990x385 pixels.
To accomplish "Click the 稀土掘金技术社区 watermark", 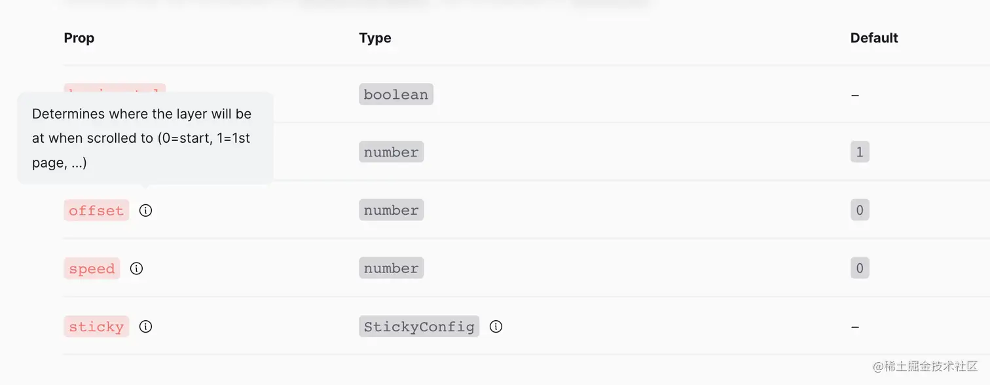I will click(926, 367).
